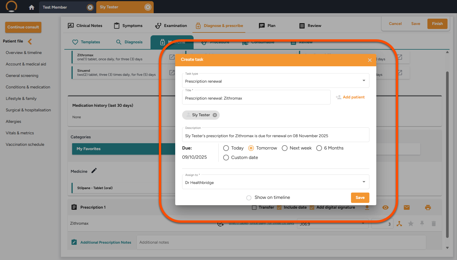Open Conditions & medication section
457x260 pixels.
tap(28, 87)
